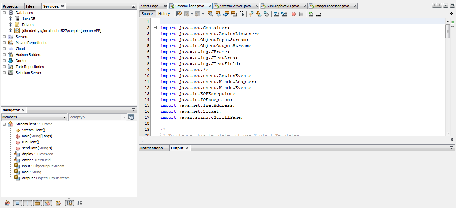Go to the next find occurrence
Screen dimensions: 456x208
(226, 14)
